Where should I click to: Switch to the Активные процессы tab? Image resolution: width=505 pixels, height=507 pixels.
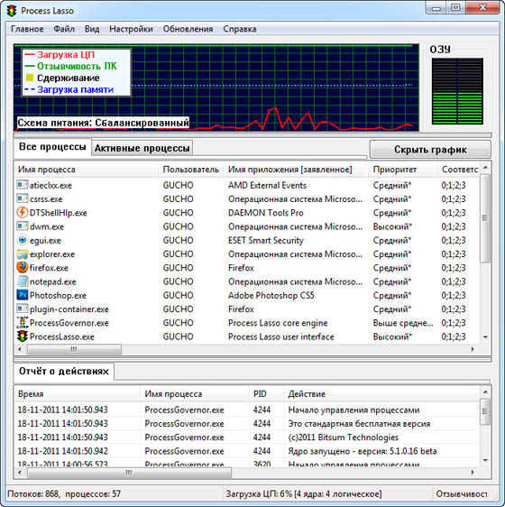pyautogui.click(x=142, y=149)
